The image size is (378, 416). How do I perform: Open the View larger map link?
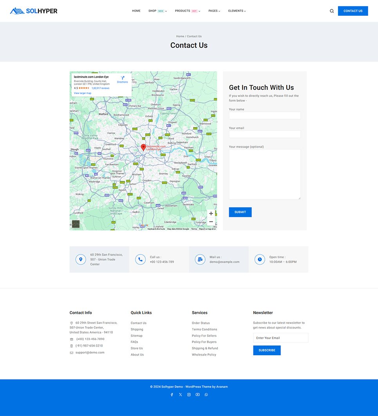click(83, 93)
